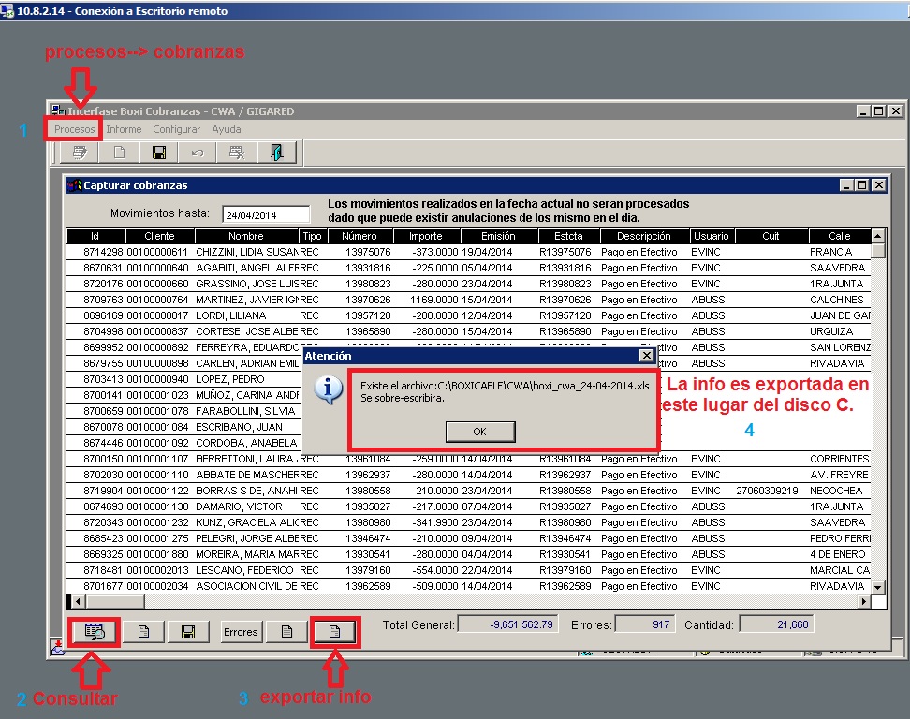Click the delete-record icon in top toolbar

pos(237,153)
